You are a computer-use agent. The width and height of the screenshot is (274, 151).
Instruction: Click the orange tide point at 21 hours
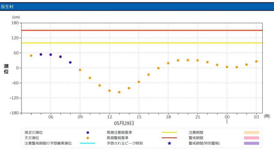197,61
